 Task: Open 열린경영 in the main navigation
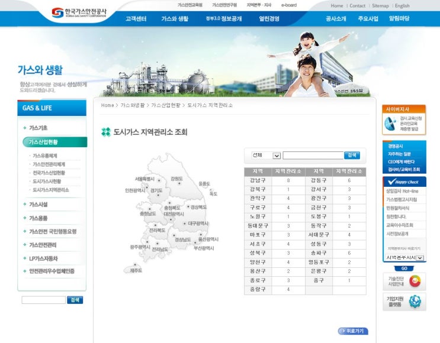[269, 19]
